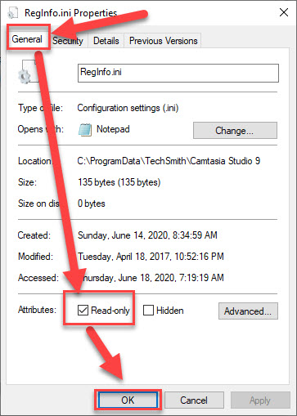Select the Previous Versions tab
The width and height of the screenshot is (297, 416).
[x=163, y=41]
